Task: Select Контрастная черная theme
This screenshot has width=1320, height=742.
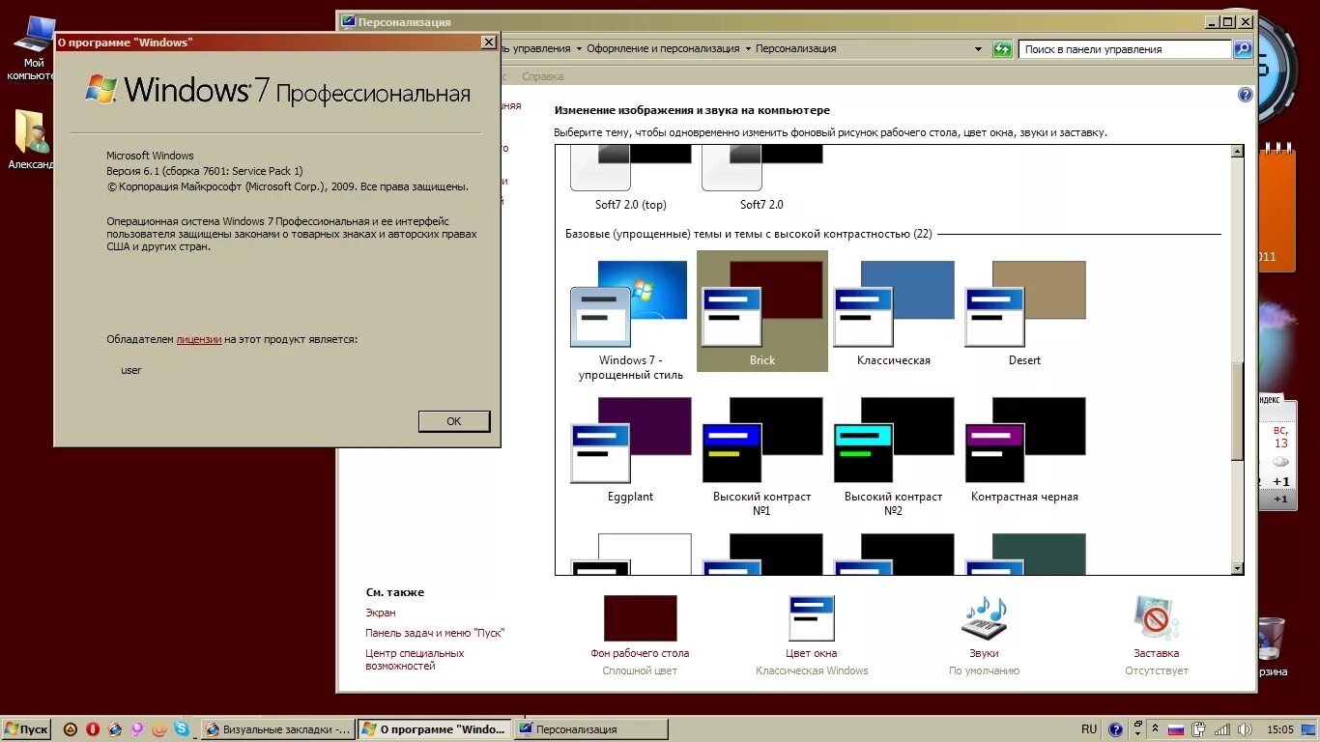Action: coord(1024,449)
